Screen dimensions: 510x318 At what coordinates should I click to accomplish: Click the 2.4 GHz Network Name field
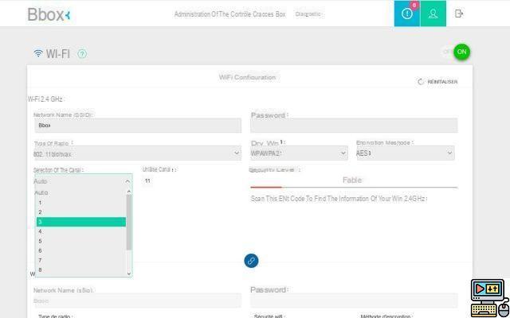(x=138, y=126)
